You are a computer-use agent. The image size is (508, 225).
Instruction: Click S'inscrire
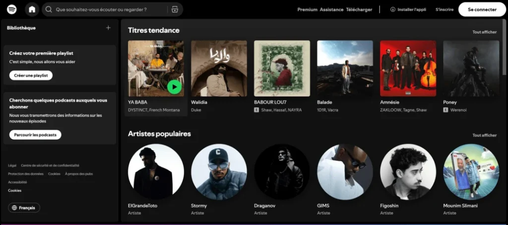[x=444, y=10]
